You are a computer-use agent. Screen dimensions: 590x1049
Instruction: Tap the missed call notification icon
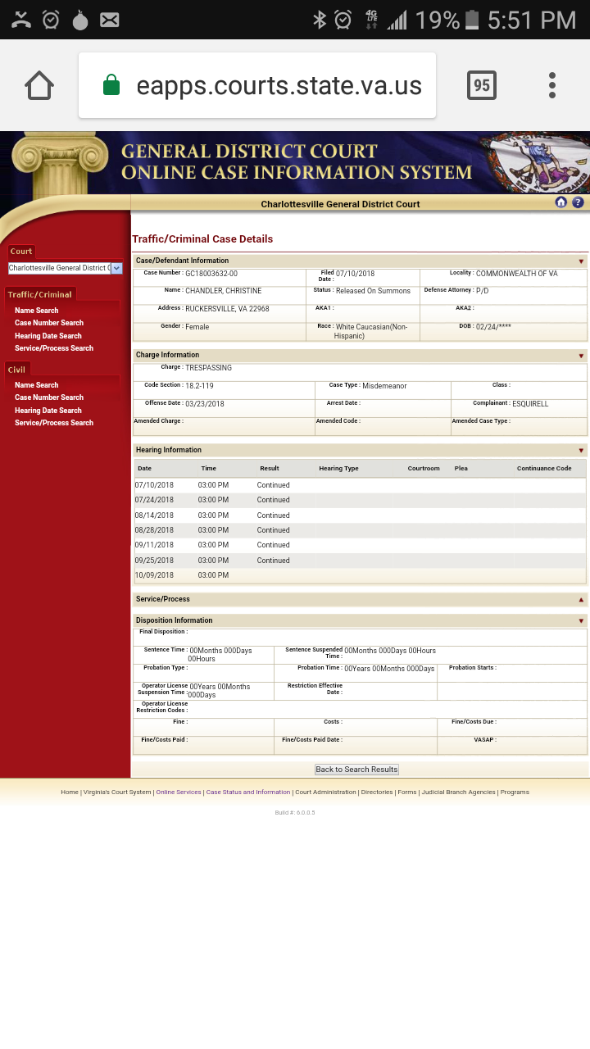21,20
